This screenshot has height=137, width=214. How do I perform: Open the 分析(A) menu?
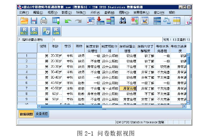click(x=95, y=13)
